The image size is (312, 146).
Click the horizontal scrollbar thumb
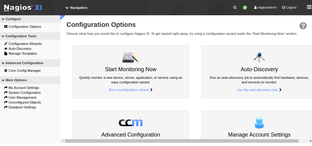182,141
